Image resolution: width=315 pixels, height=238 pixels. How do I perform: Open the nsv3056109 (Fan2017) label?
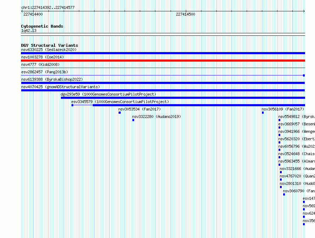[x=283, y=109]
